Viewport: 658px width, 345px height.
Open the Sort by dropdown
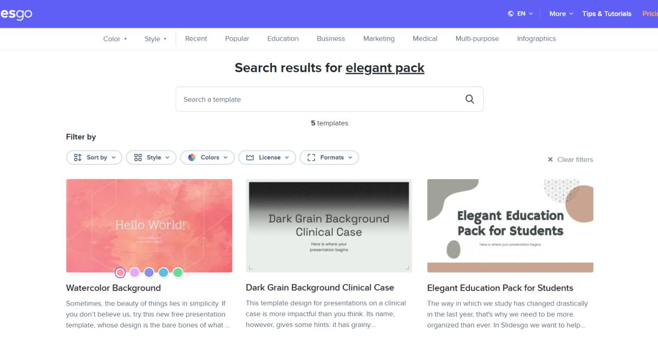click(94, 158)
